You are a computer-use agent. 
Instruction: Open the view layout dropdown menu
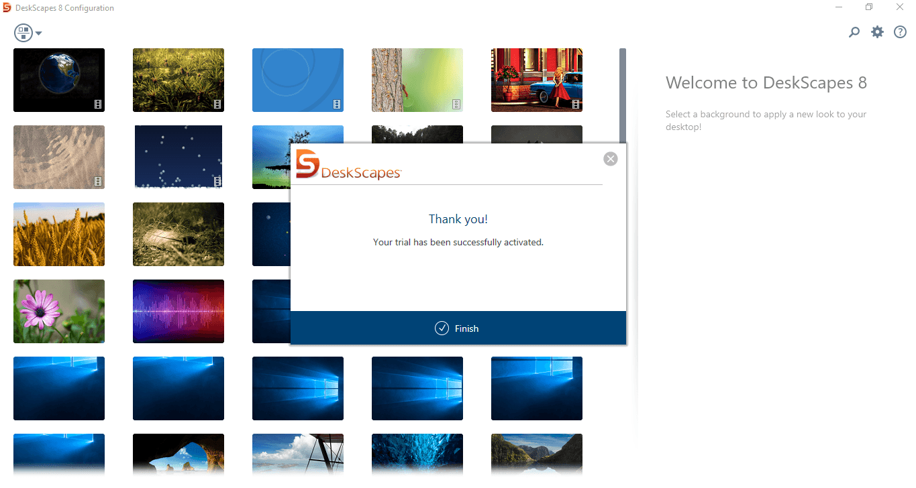pyautogui.click(x=28, y=33)
